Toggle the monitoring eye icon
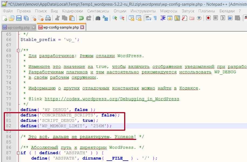The width and height of the screenshot is (247, 162). (x=199, y=18)
